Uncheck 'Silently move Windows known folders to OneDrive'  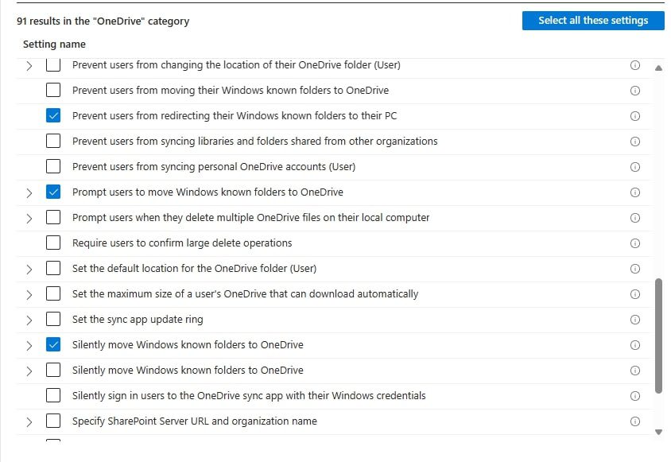[52, 345]
